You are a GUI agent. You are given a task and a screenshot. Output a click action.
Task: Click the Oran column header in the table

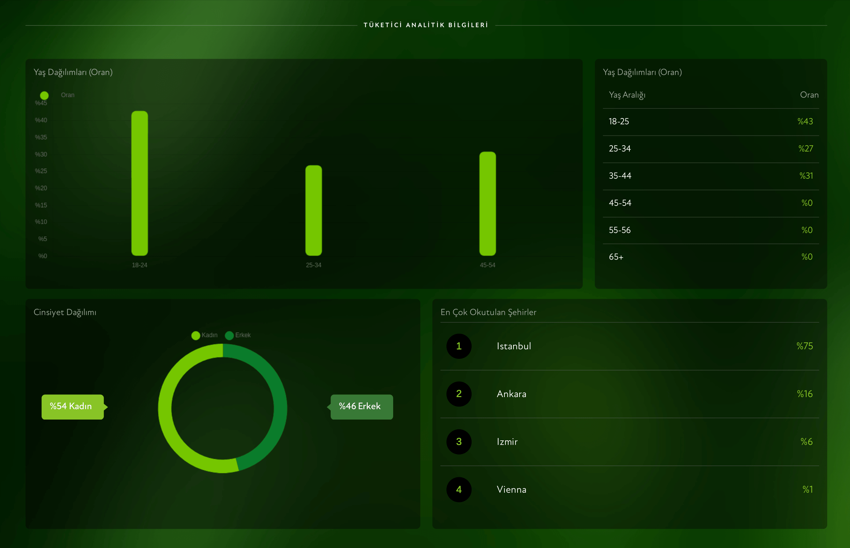pyautogui.click(x=809, y=95)
